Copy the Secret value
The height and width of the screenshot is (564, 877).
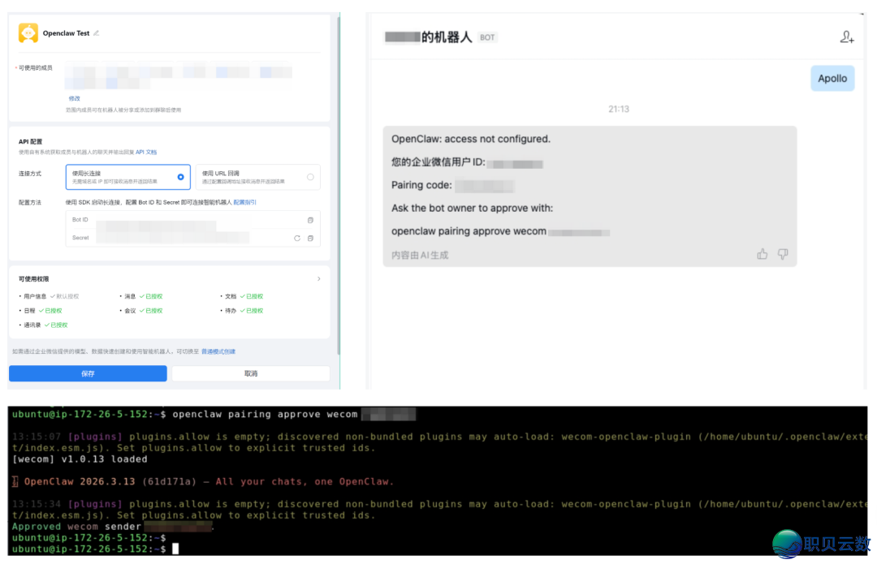[x=310, y=238]
